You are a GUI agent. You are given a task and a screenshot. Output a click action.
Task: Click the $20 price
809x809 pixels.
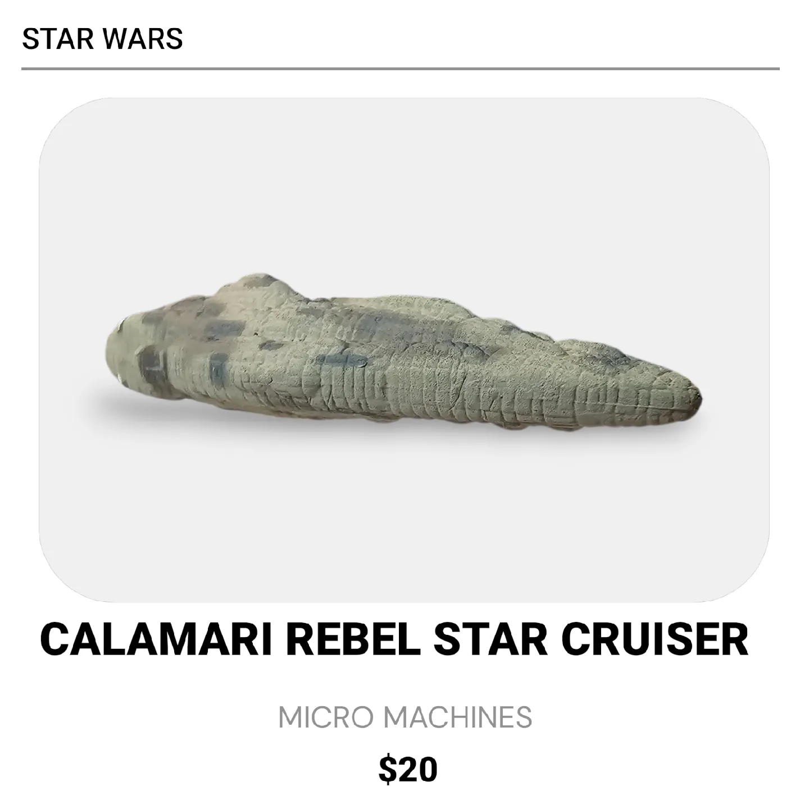408,770
